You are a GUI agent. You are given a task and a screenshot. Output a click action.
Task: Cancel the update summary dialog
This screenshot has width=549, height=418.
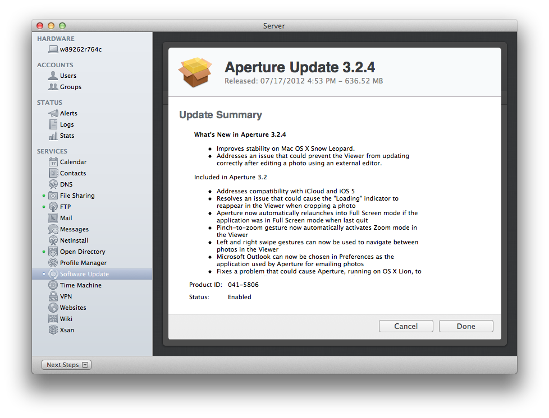(x=406, y=326)
